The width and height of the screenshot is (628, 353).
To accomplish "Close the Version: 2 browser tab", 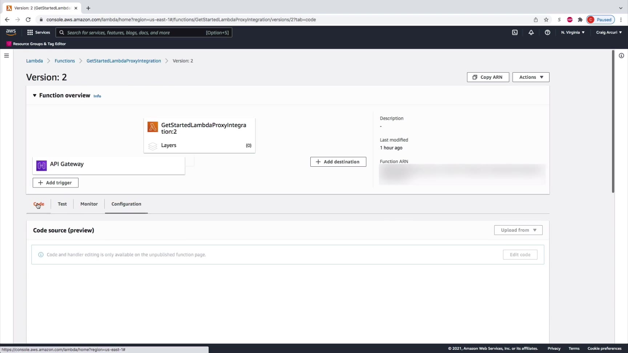I will point(76,8).
